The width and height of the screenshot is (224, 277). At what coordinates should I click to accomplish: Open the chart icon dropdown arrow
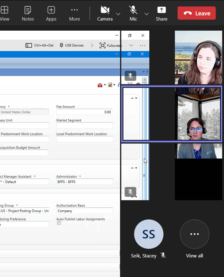coord(114,85)
